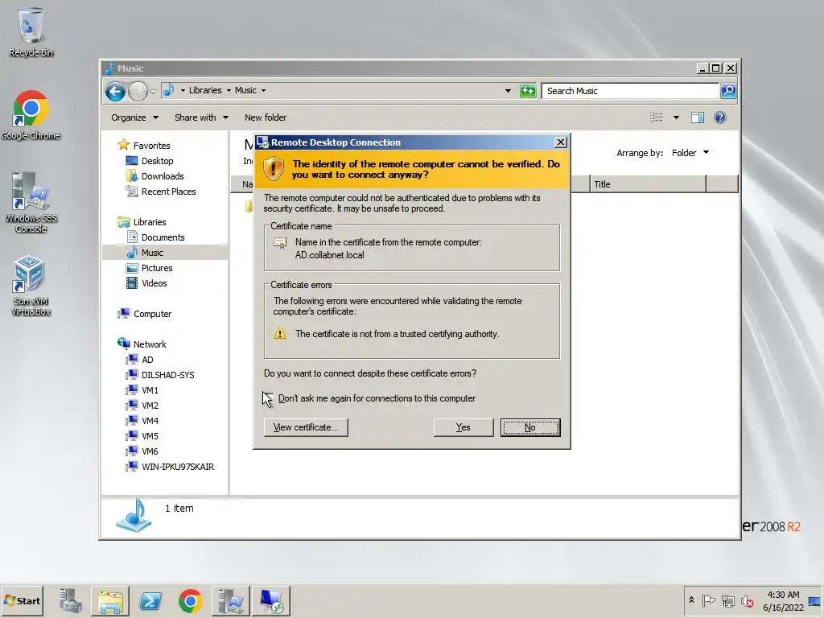This screenshot has width=824, height=618.
Task: Select AD computer under Network
Action: (147, 360)
